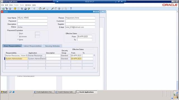Click the Edit Field pencil icon
This screenshot has width=179, height=100.
click(x=52, y=9)
